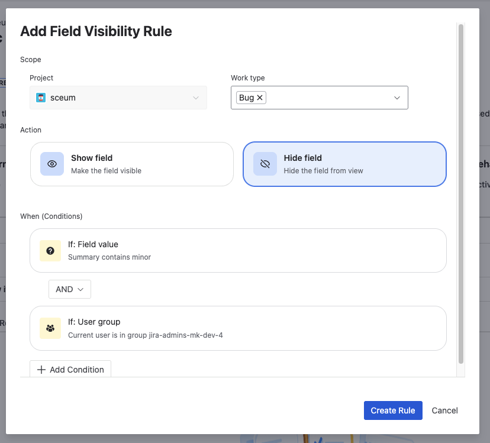Open the If: Field value condition
Viewport: 490px width, 443px height.
(x=238, y=251)
